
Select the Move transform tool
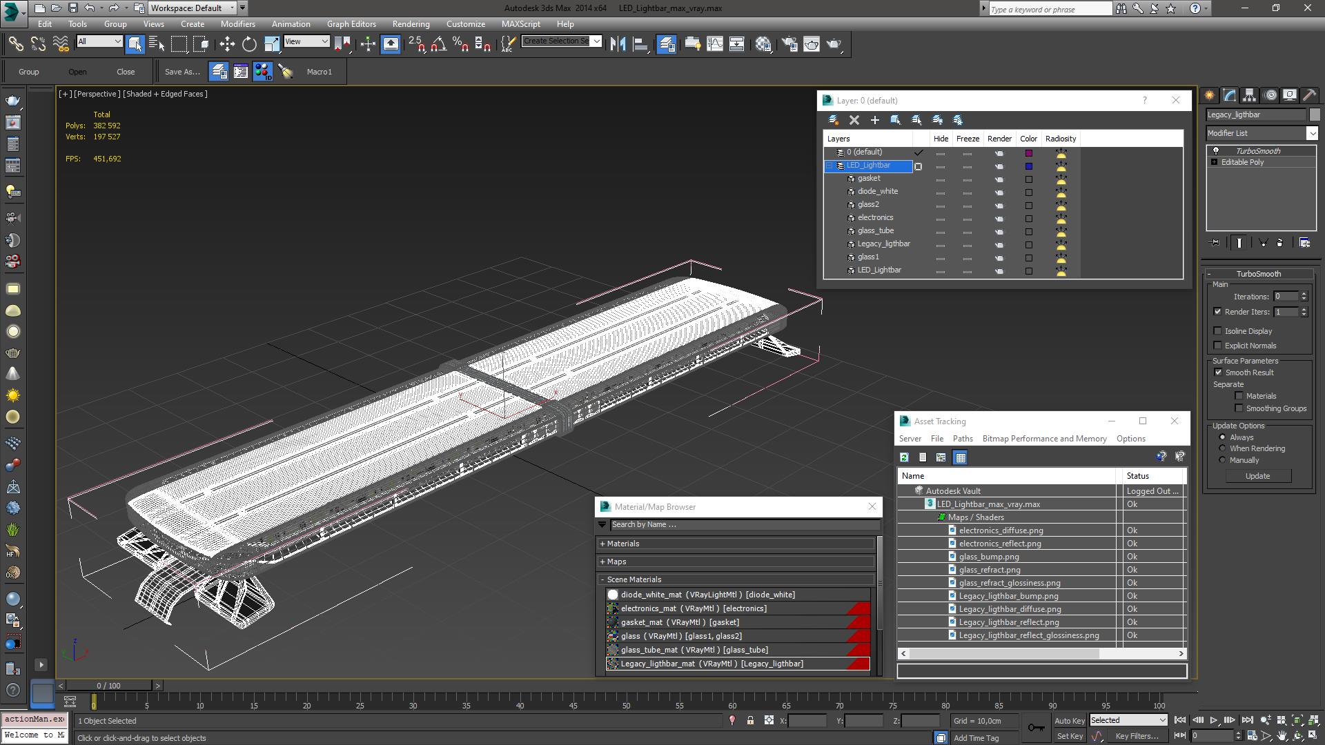(x=227, y=44)
